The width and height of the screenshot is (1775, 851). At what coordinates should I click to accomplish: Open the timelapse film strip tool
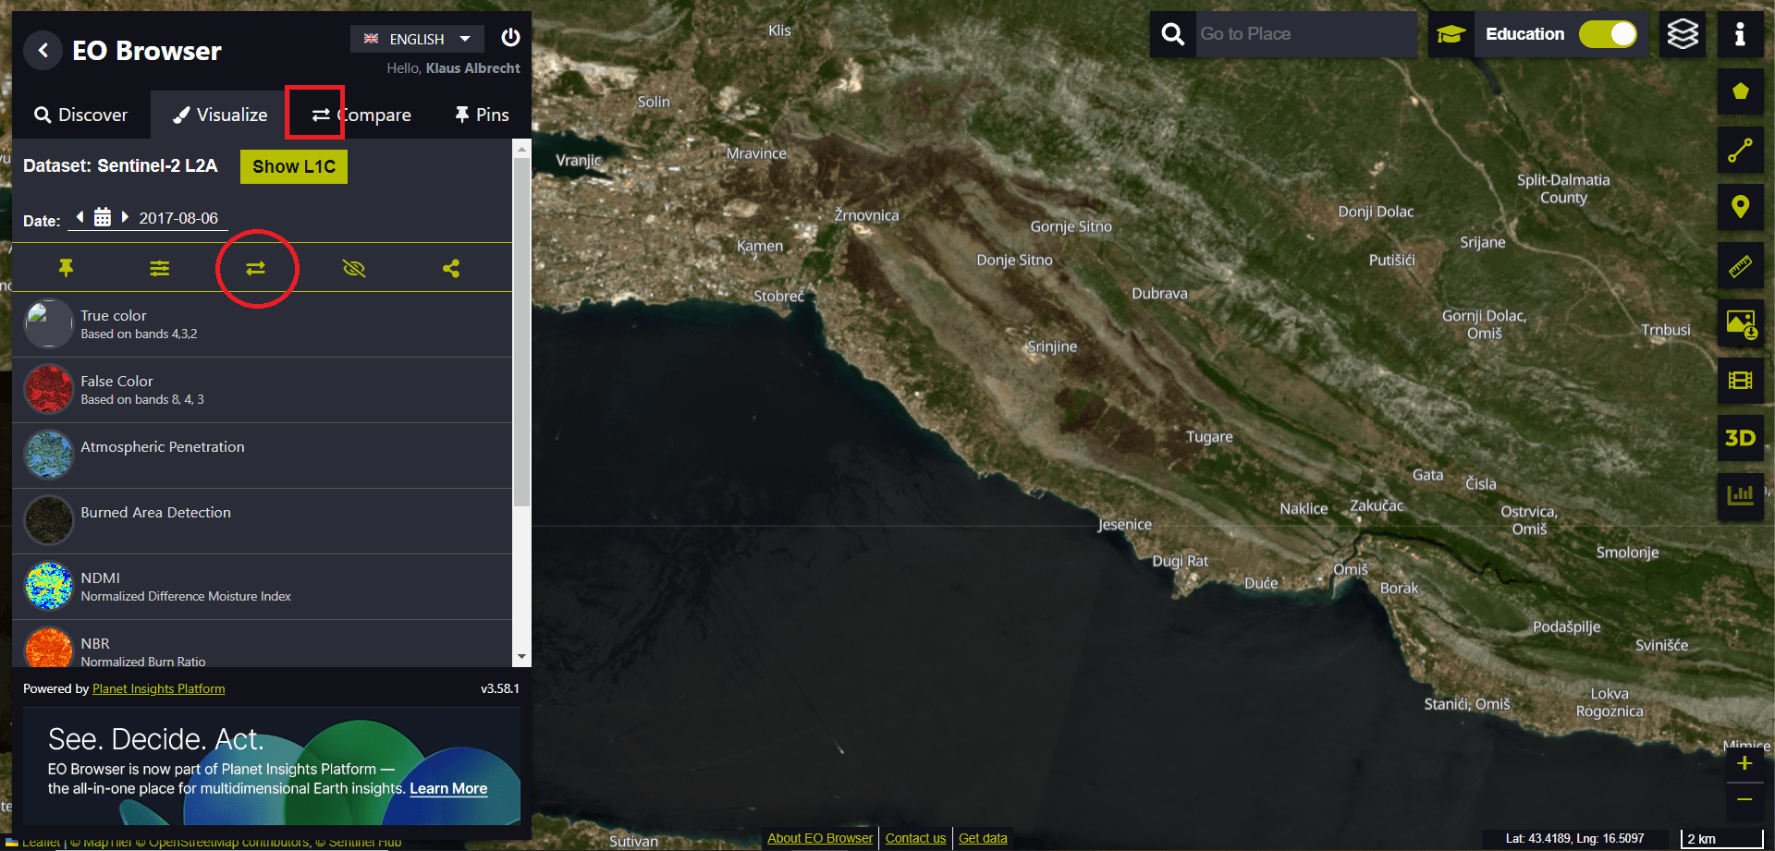click(1740, 381)
